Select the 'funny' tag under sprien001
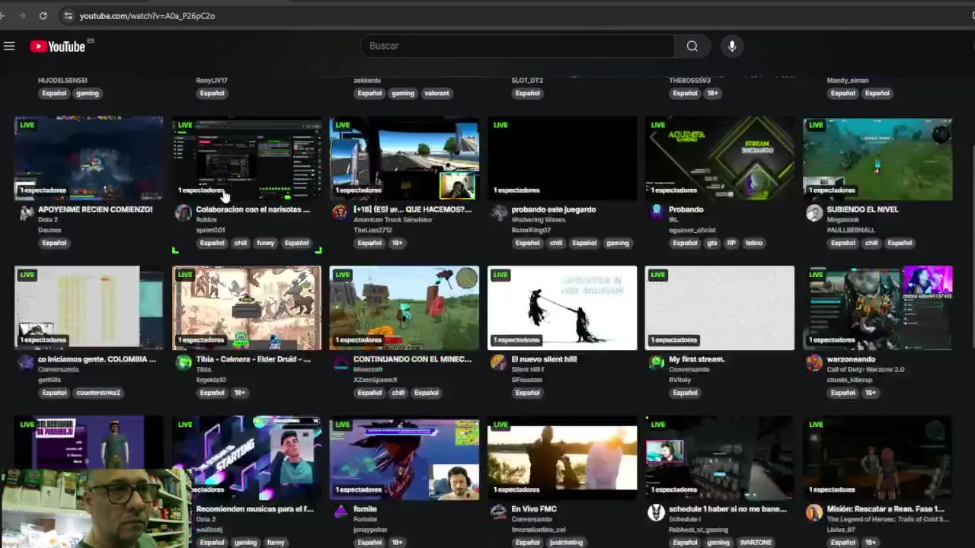 click(265, 244)
